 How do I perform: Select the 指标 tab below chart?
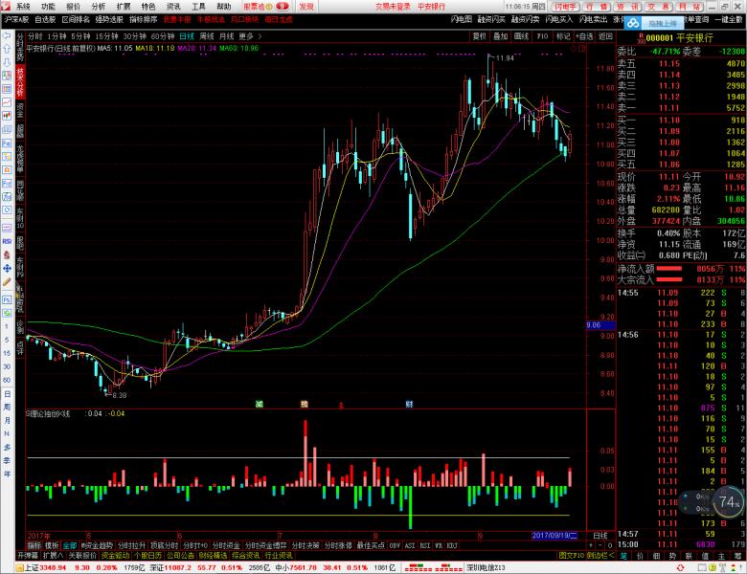[34, 545]
